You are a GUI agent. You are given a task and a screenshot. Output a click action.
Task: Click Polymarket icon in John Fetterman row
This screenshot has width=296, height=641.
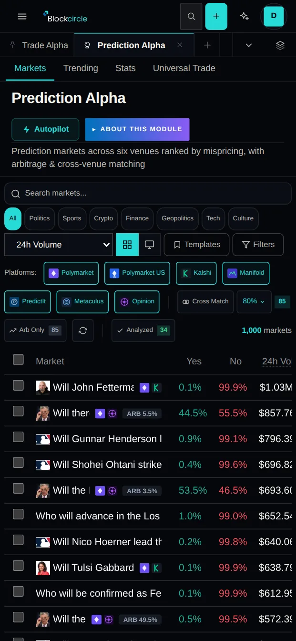click(144, 388)
